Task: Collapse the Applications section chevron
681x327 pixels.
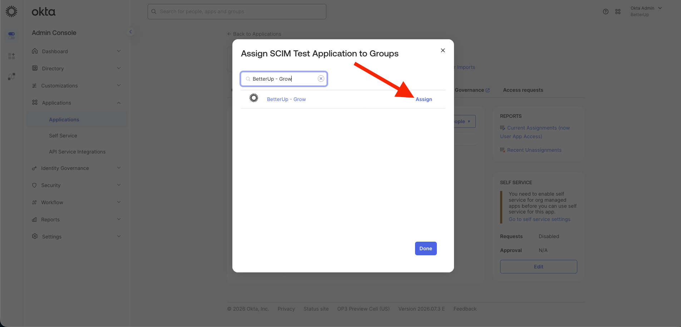Action: coord(119,103)
